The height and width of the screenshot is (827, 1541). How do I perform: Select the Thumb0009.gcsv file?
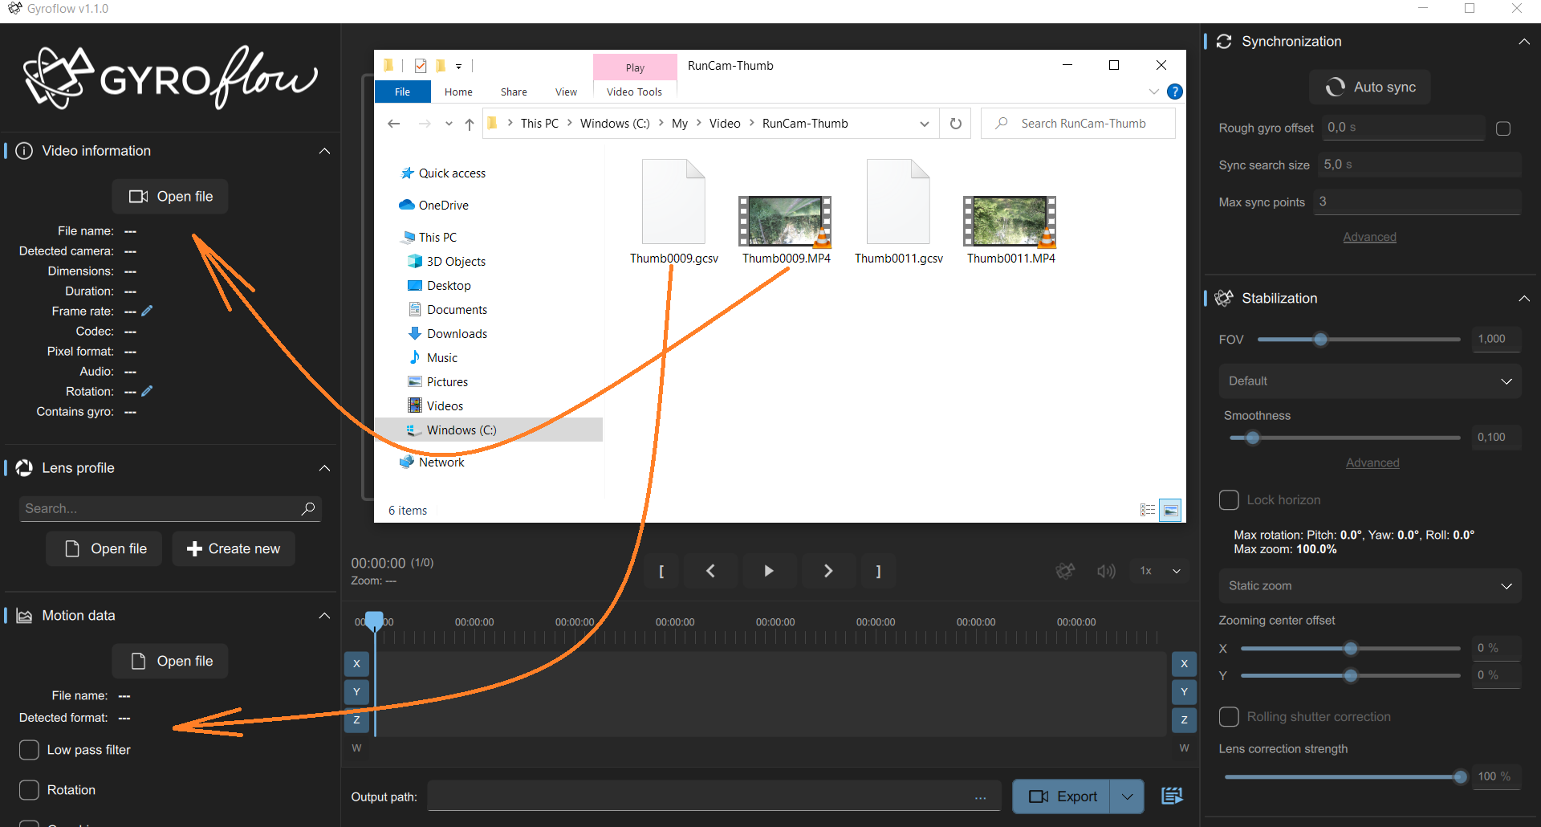(x=674, y=212)
